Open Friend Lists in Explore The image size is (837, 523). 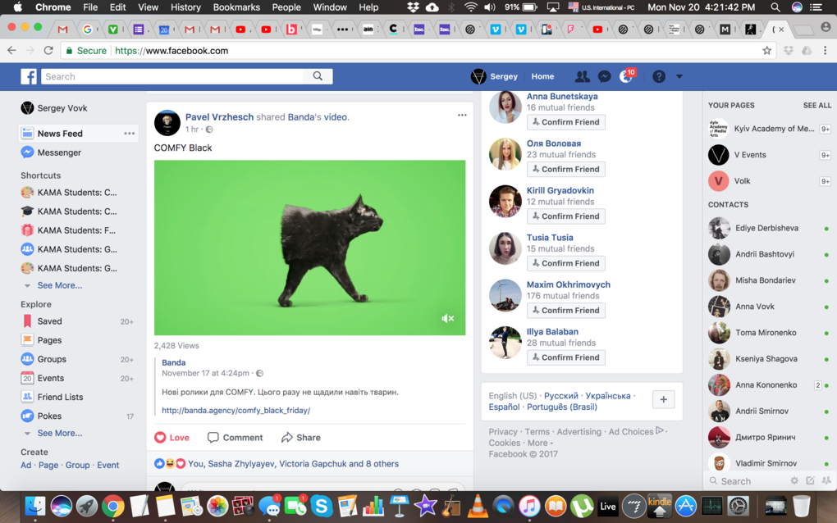tap(60, 398)
